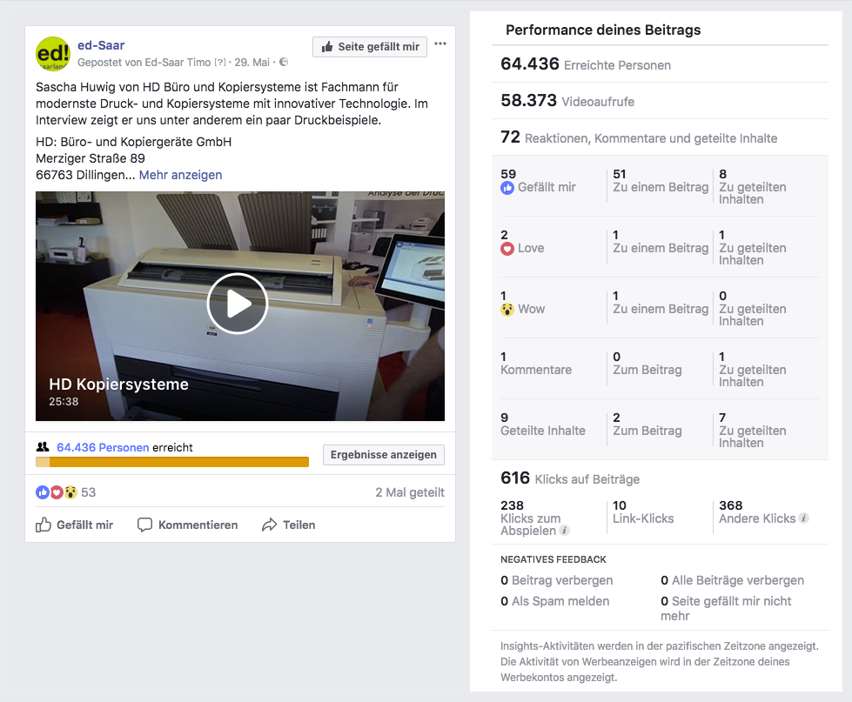Click the video duration 25:38 label
The image size is (852, 702).
coord(64,402)
